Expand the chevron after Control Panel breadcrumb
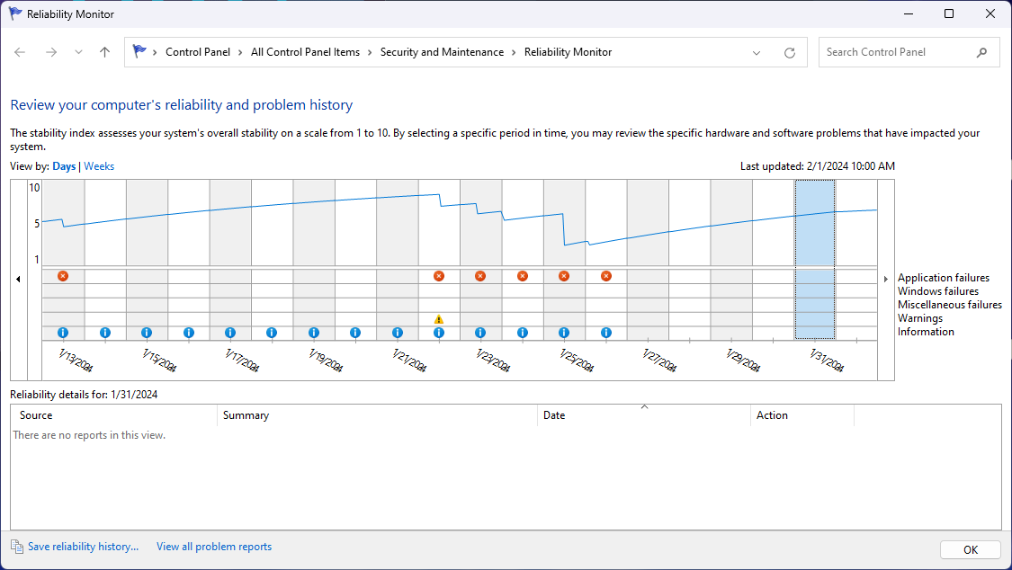This screenshot has height=570, width=1012. point(241,52)
